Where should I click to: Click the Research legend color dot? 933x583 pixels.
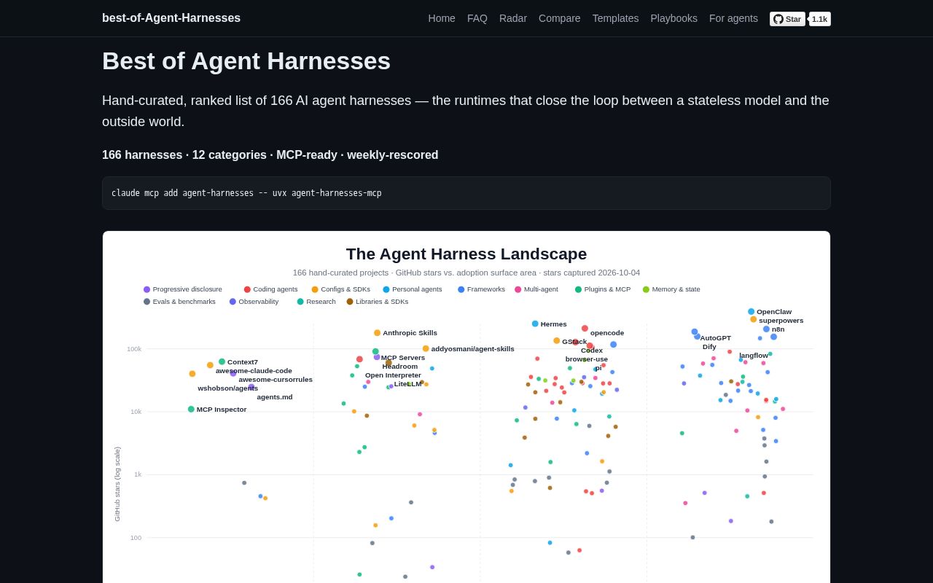tap(300, 302)
